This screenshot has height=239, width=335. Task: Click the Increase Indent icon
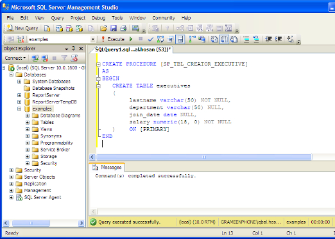(279, 39)
